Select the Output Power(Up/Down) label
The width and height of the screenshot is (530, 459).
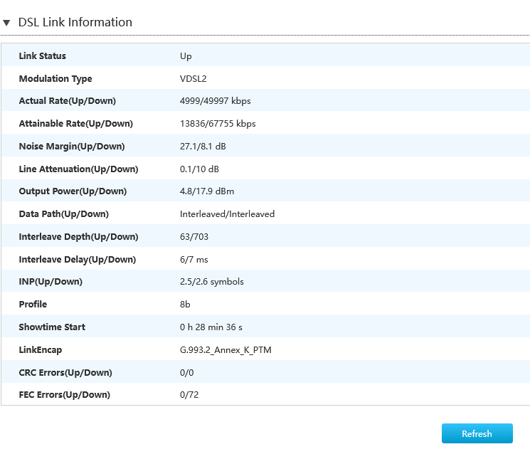(73, 191)
